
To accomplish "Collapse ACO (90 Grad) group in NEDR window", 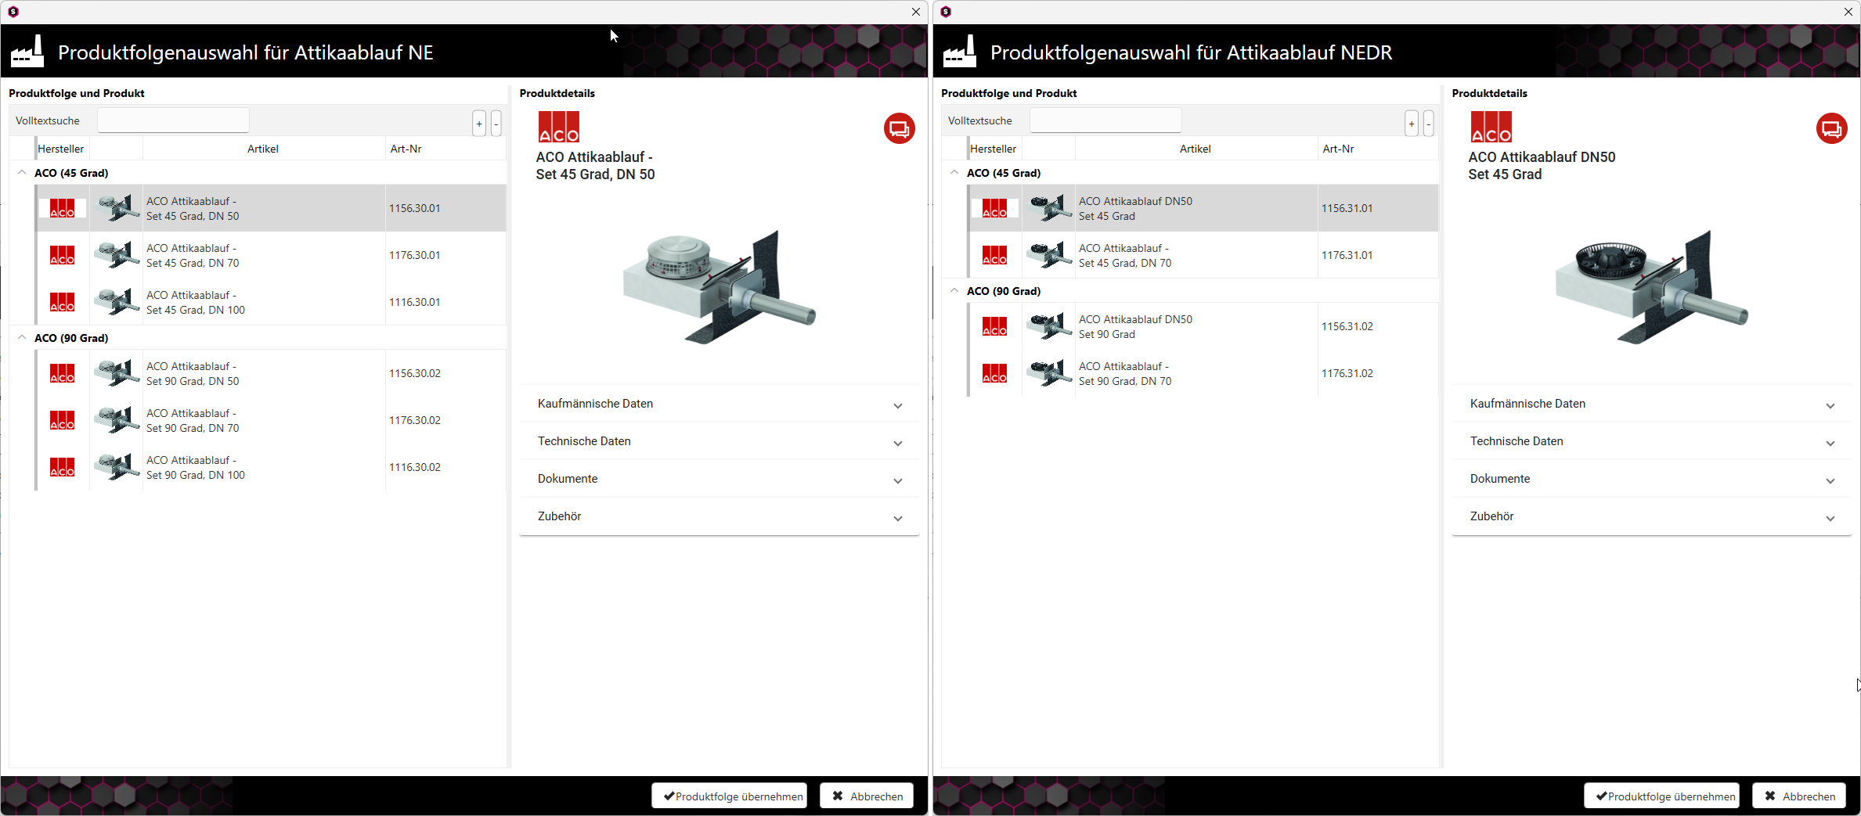I will coord(954,291).
